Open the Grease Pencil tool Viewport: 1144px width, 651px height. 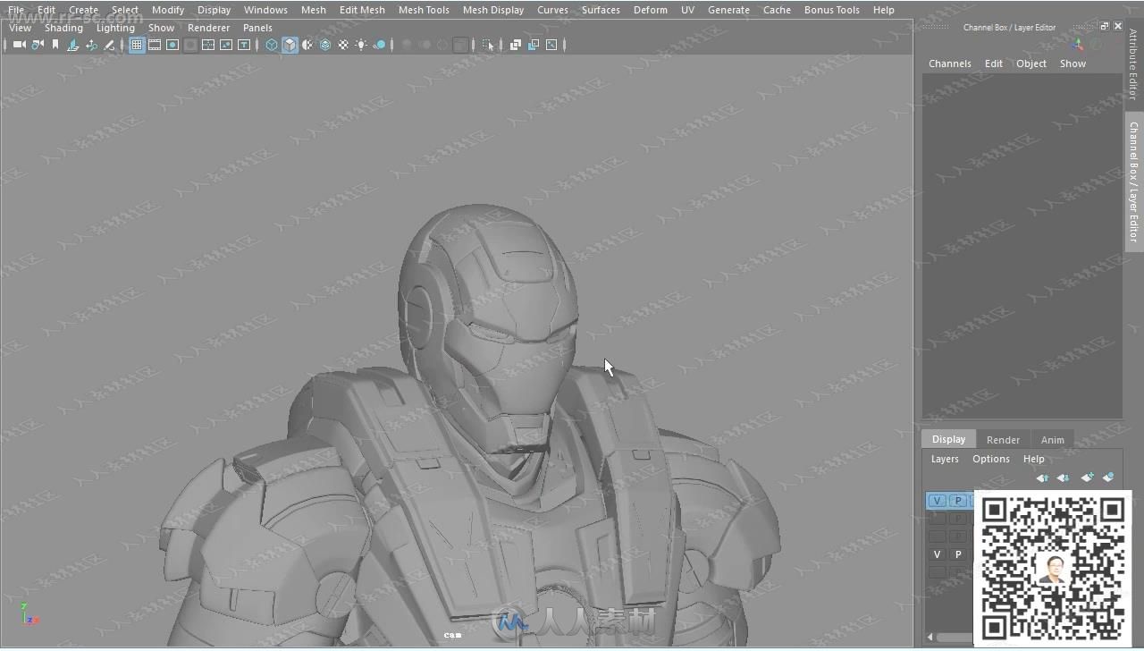pyautogui.click(x=109, y=45)
